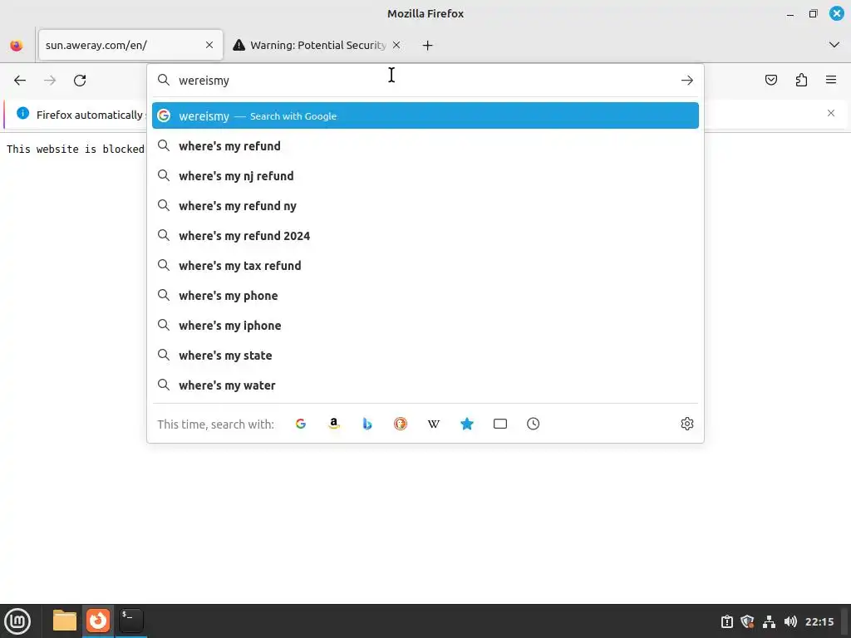Screen dimensions: 851x638
Task: Choose suggestion 'where's my refund ny'
Action: 425,206
